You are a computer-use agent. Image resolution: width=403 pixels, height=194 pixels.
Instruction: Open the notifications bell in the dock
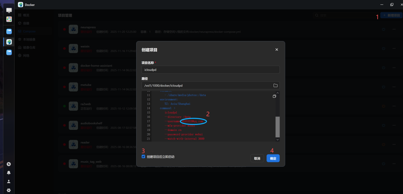[x=9, y=173]
